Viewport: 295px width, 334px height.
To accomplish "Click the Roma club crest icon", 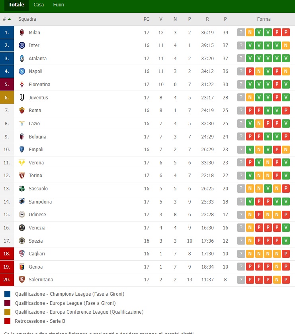I will [22, 111].
